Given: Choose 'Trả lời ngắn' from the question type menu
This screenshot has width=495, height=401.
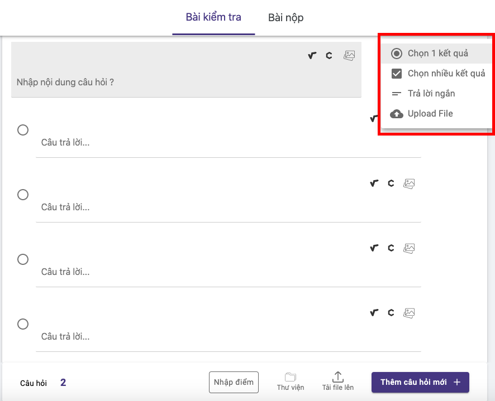Looking at the screenshot, I should 430,93.
